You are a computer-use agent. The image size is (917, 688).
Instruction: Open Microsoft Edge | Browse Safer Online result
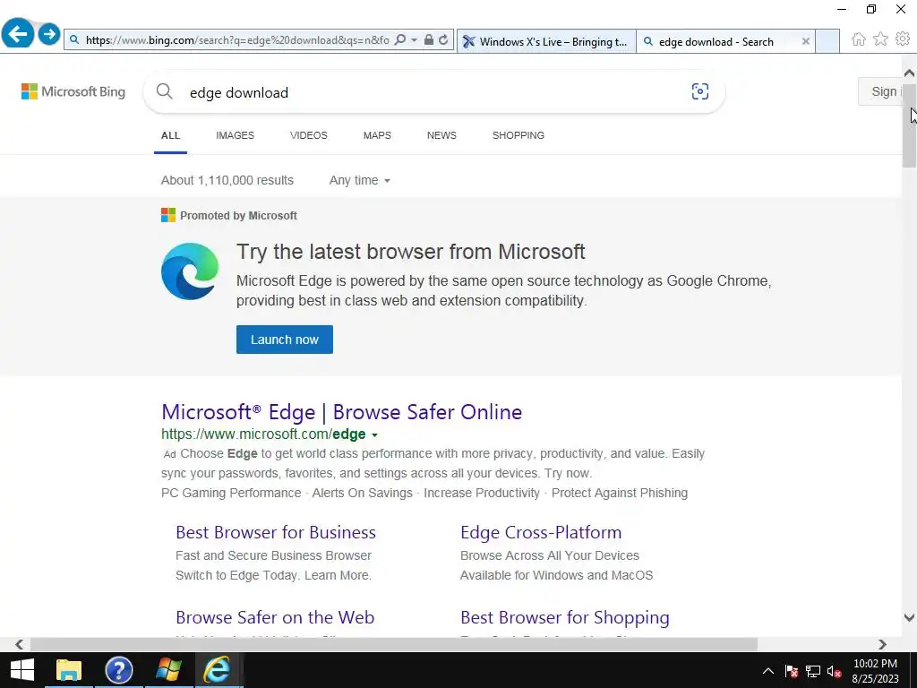tap(341, 412)
